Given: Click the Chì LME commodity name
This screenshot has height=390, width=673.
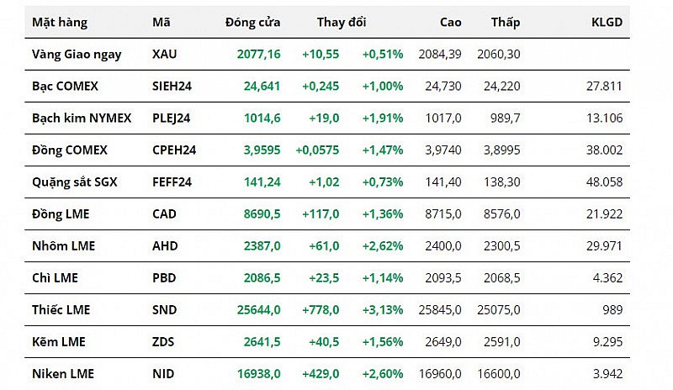Looking at the screenshot, I should click(x=56, y=278).
